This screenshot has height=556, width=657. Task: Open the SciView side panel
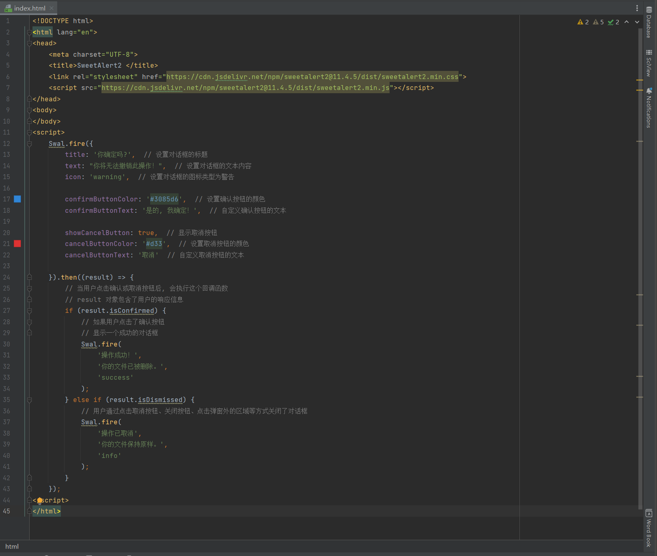point(649,63)
